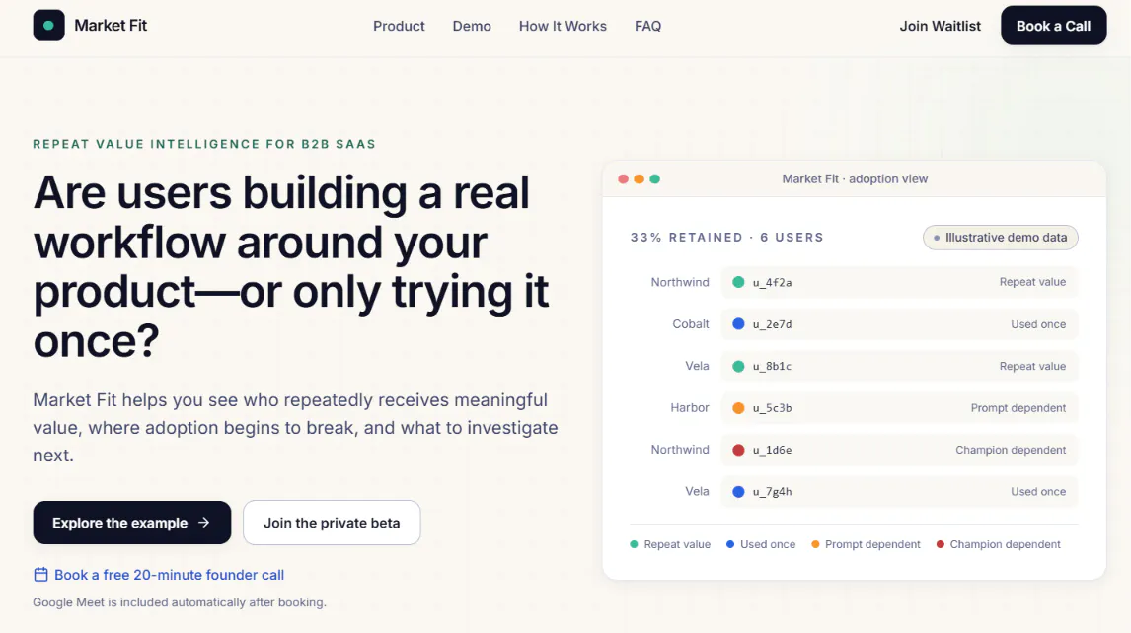Select user row u_1d6e
This screenshot has width=1131, height=633.
(x=899, y=450)
